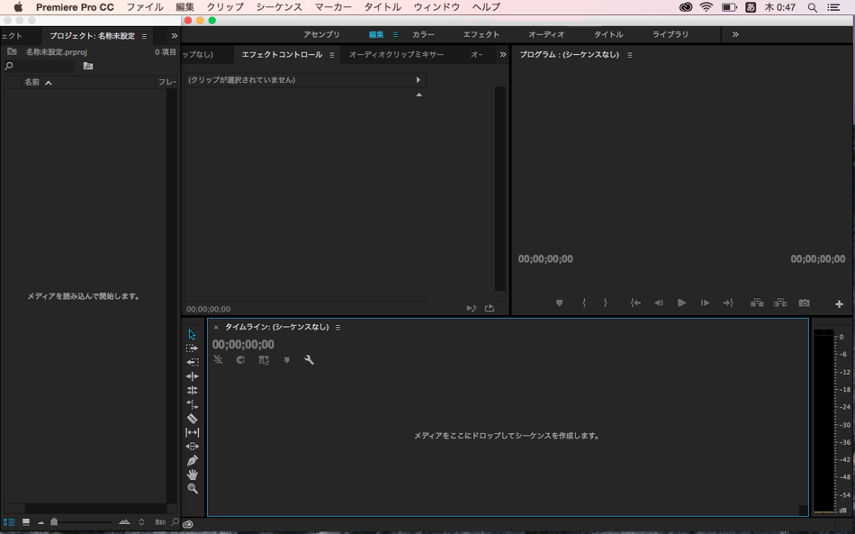Select the Slip tool
This screenshot has width=855, height=534.
[x=192, y=432]
